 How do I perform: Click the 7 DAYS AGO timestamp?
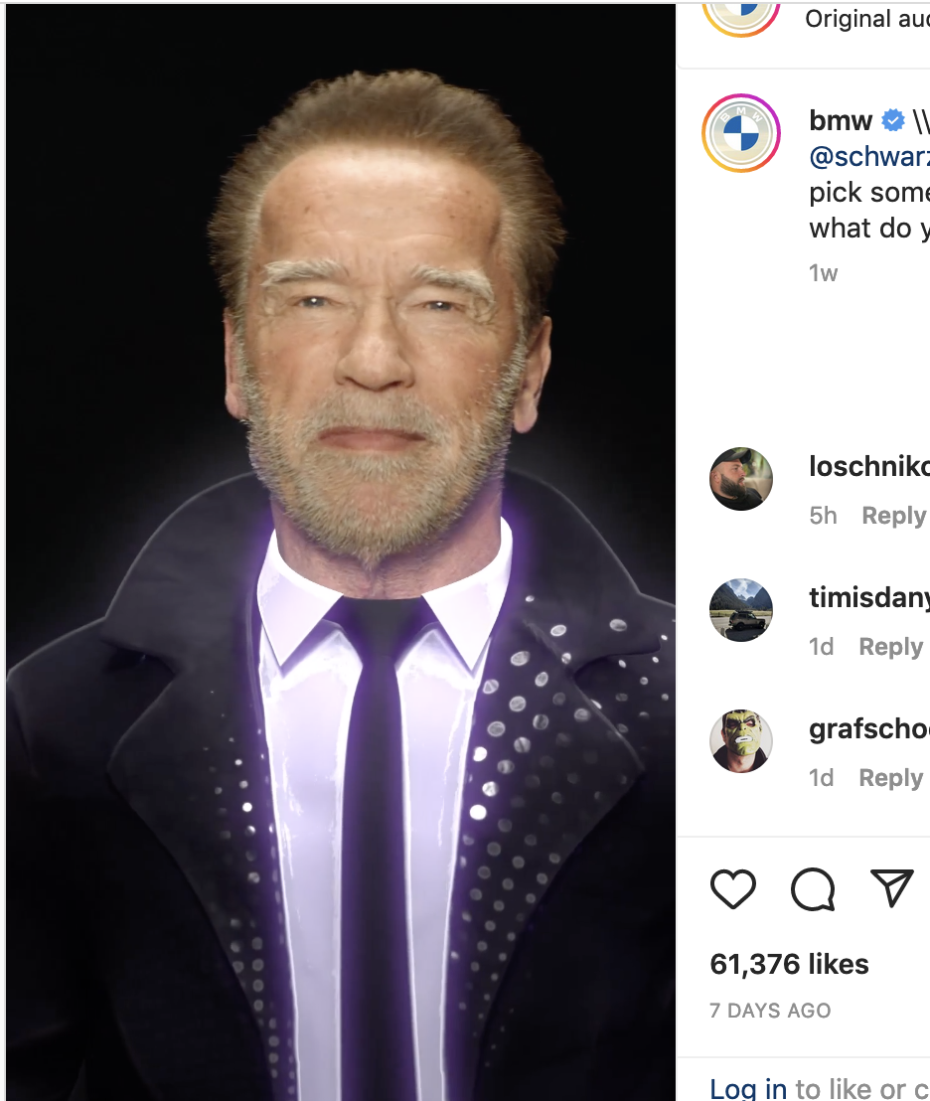click(770, 1011)
